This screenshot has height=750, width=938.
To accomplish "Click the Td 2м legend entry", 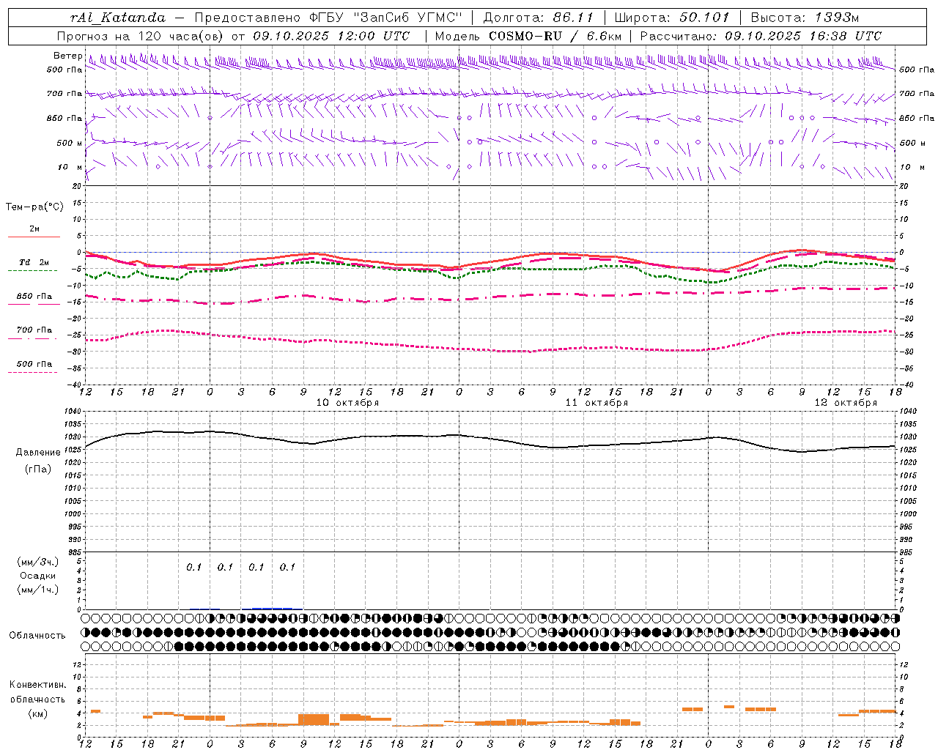I will [34, 262].
